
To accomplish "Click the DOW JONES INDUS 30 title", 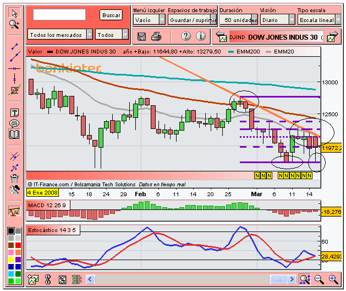I will pyautogui.click(x=283, y=37).
